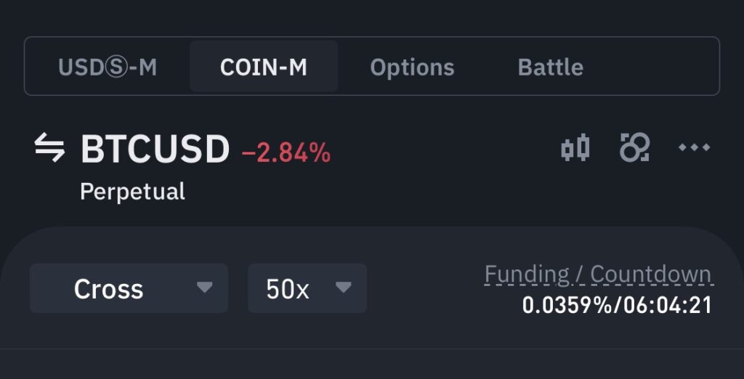This screenshot has height=379, width=744.
Task: Click the linked-circles icon
Action: click(635, 147)
